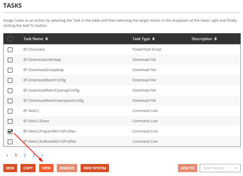Go to previous page arrow
Image resolution: width=243 pixels, height=176 pixels.
click(x=7, y=155)
